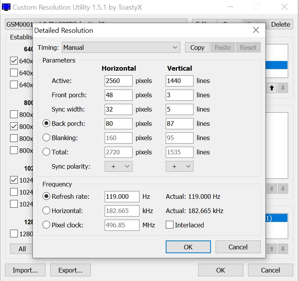Close the Detailed Resolution dialog
This screenshot has width=299, height=281.
[x=255, y=30]
